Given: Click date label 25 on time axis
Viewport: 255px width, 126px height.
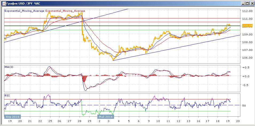Looking at the screenshot, I should [50, 121].
